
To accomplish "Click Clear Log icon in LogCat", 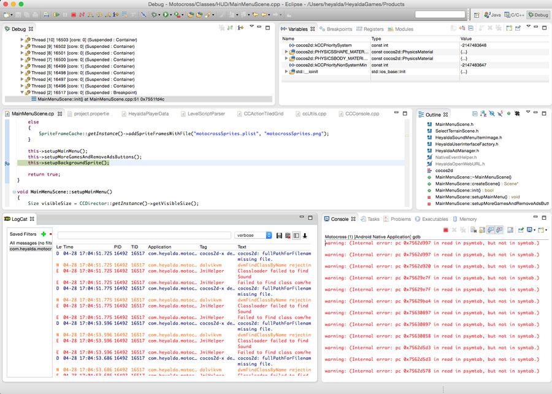I will click(288, 236).
